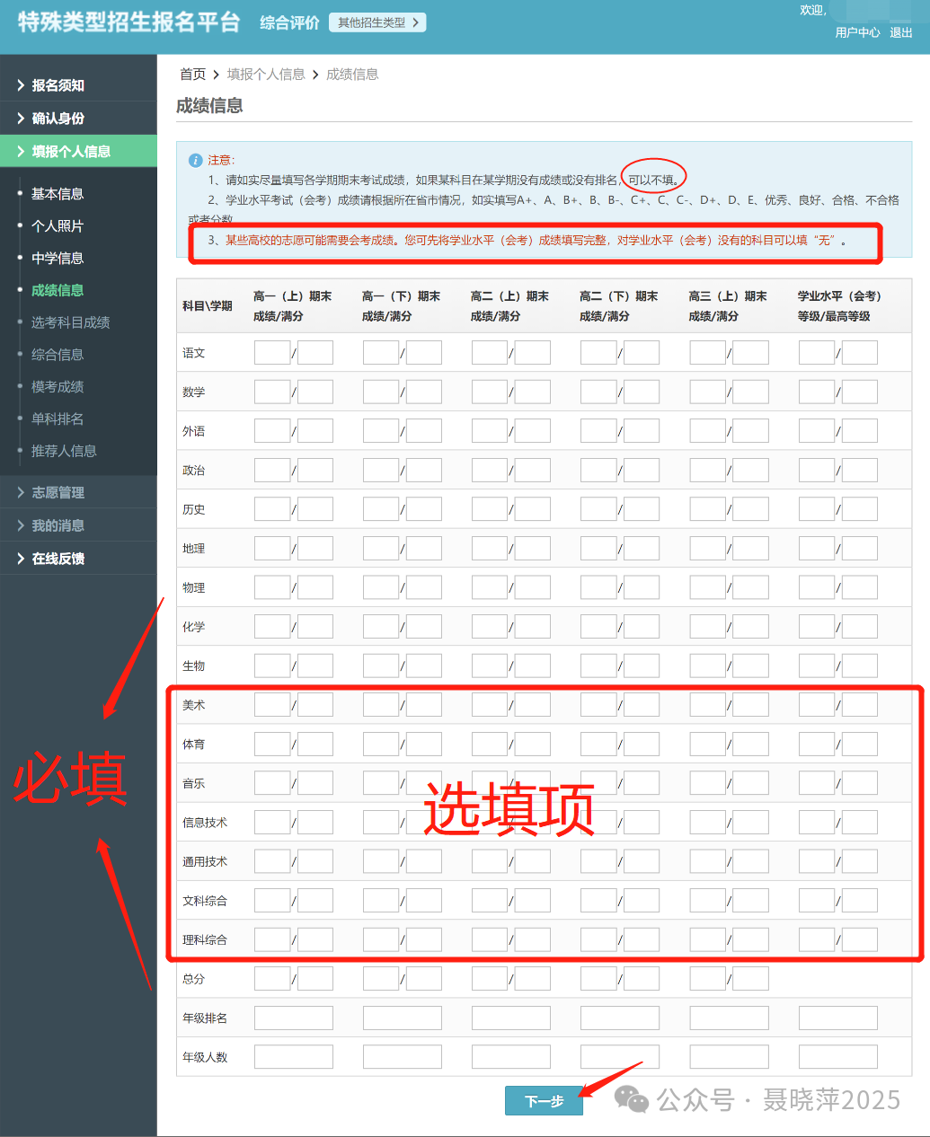
Task: Click 通用技术 score field for 高二(下)期末
Action: pyautogui.click(x=598, y=861)
